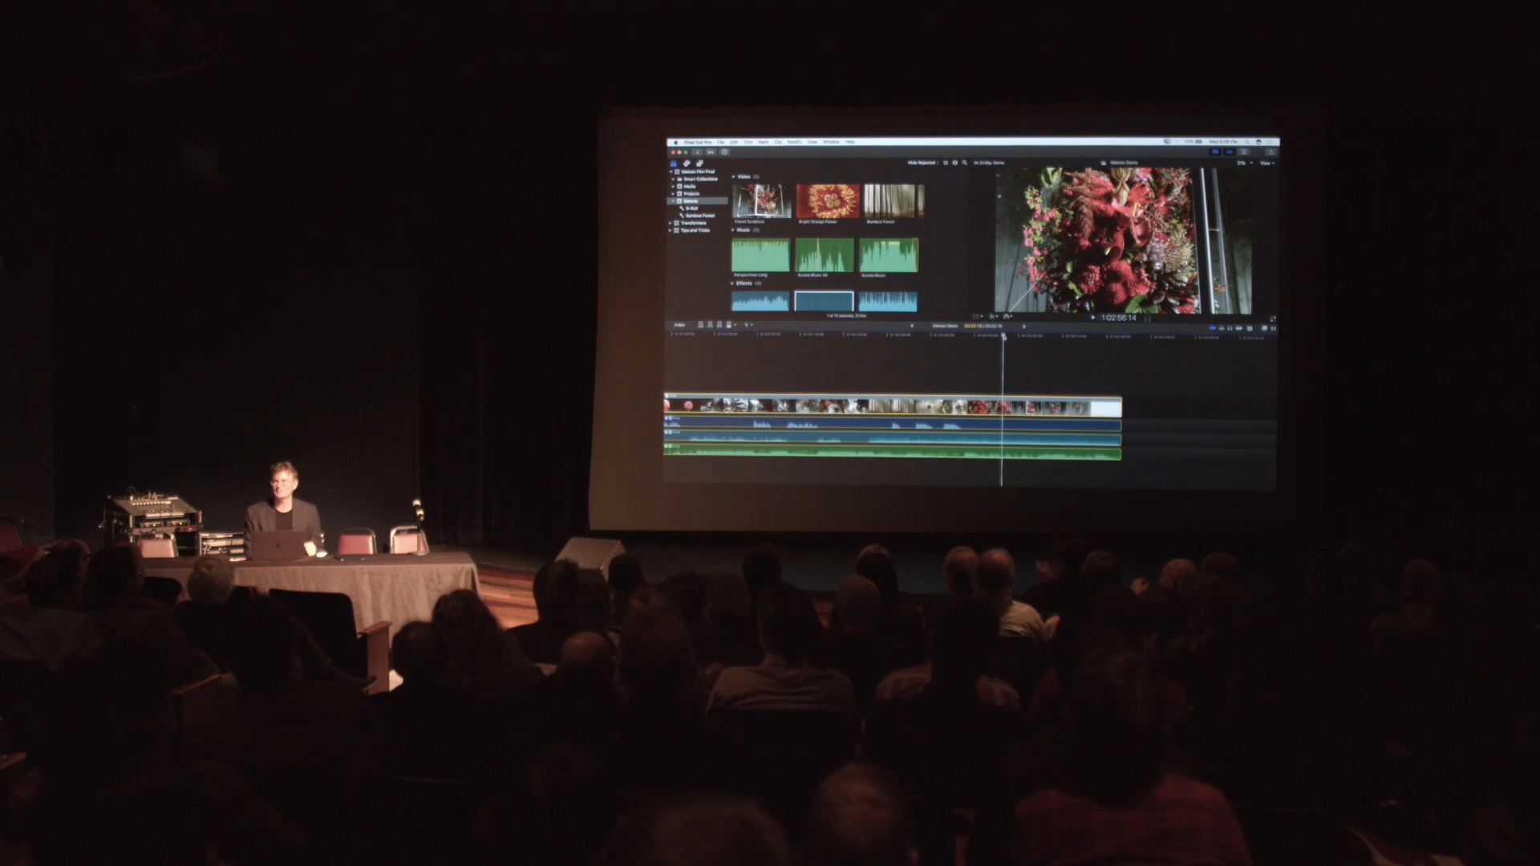Open the Titles and Generators sidebar
The width and height of the screenshot is (1540, 866).
(699, 164)
